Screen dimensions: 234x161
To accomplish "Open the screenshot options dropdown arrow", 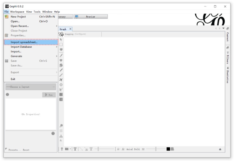I will pos(70,149).
